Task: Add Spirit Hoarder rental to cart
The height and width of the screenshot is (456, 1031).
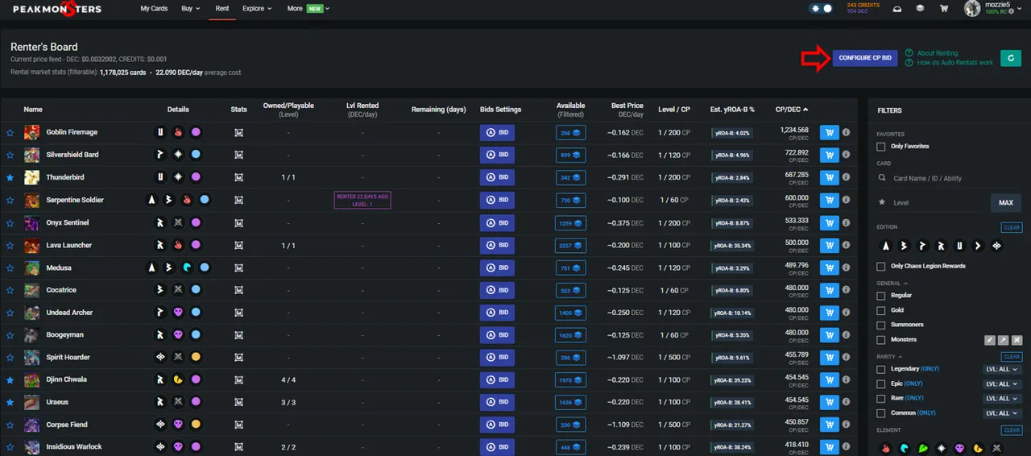Action: tap(829, 357)
